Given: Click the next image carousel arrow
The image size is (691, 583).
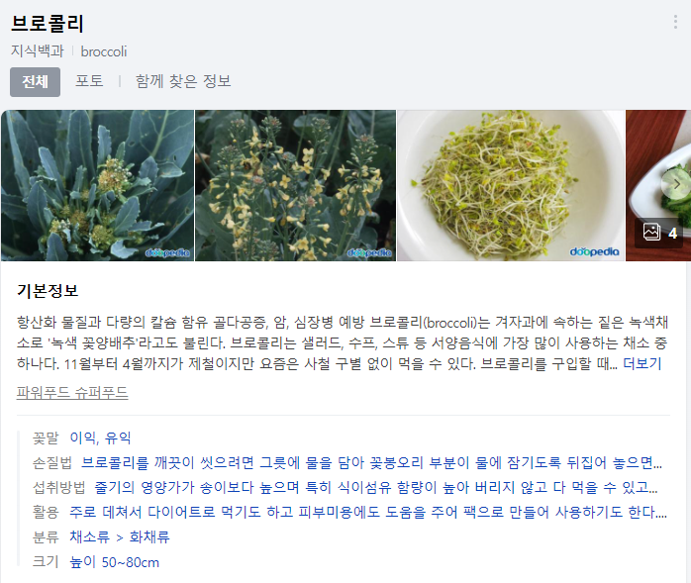Looking at the screenshot, I should click(675, 185).
